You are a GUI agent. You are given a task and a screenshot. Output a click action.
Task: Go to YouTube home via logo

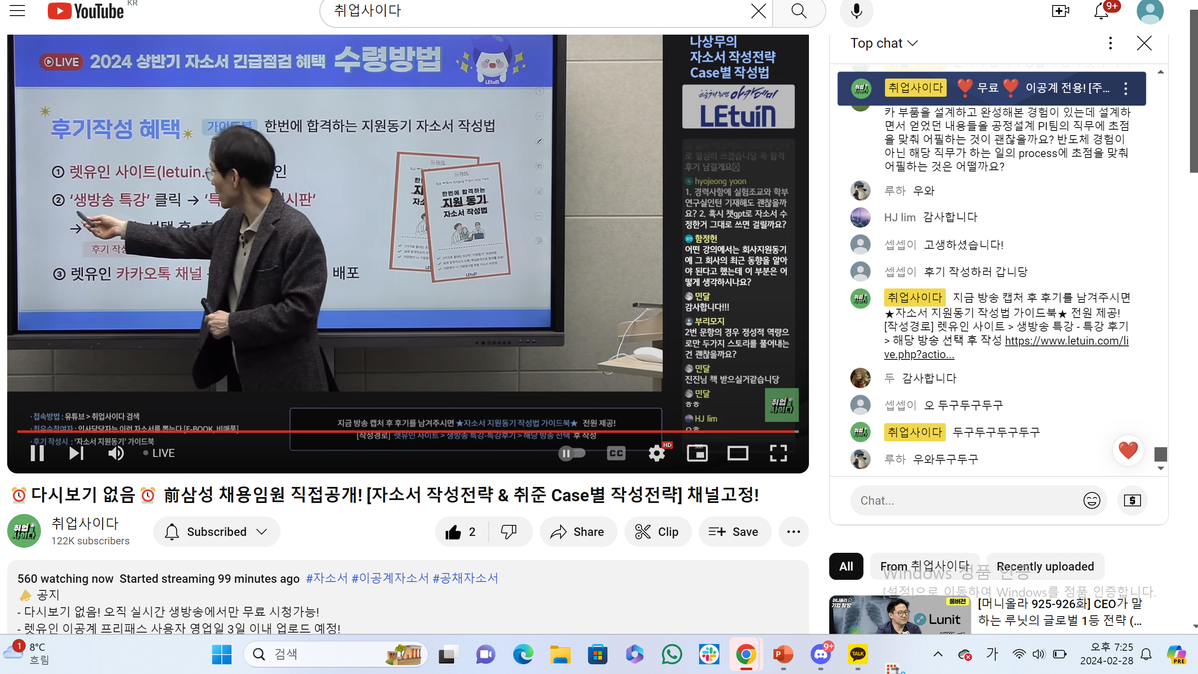pyautogui.click(x=86, y=11)
